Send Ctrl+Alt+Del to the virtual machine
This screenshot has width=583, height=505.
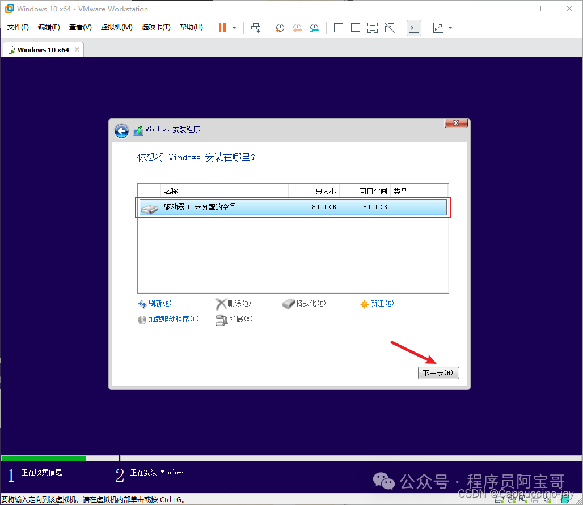coord(256,28)
